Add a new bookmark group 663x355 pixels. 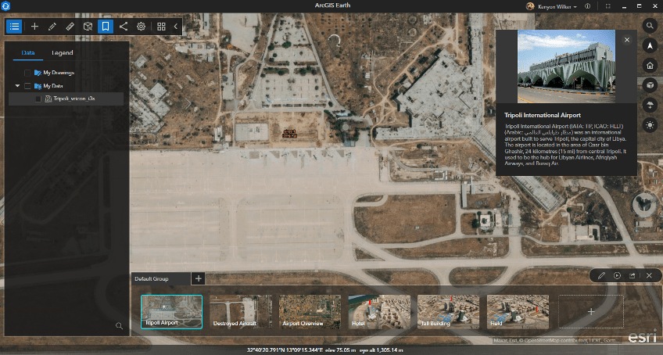click(x=199, y=278)
